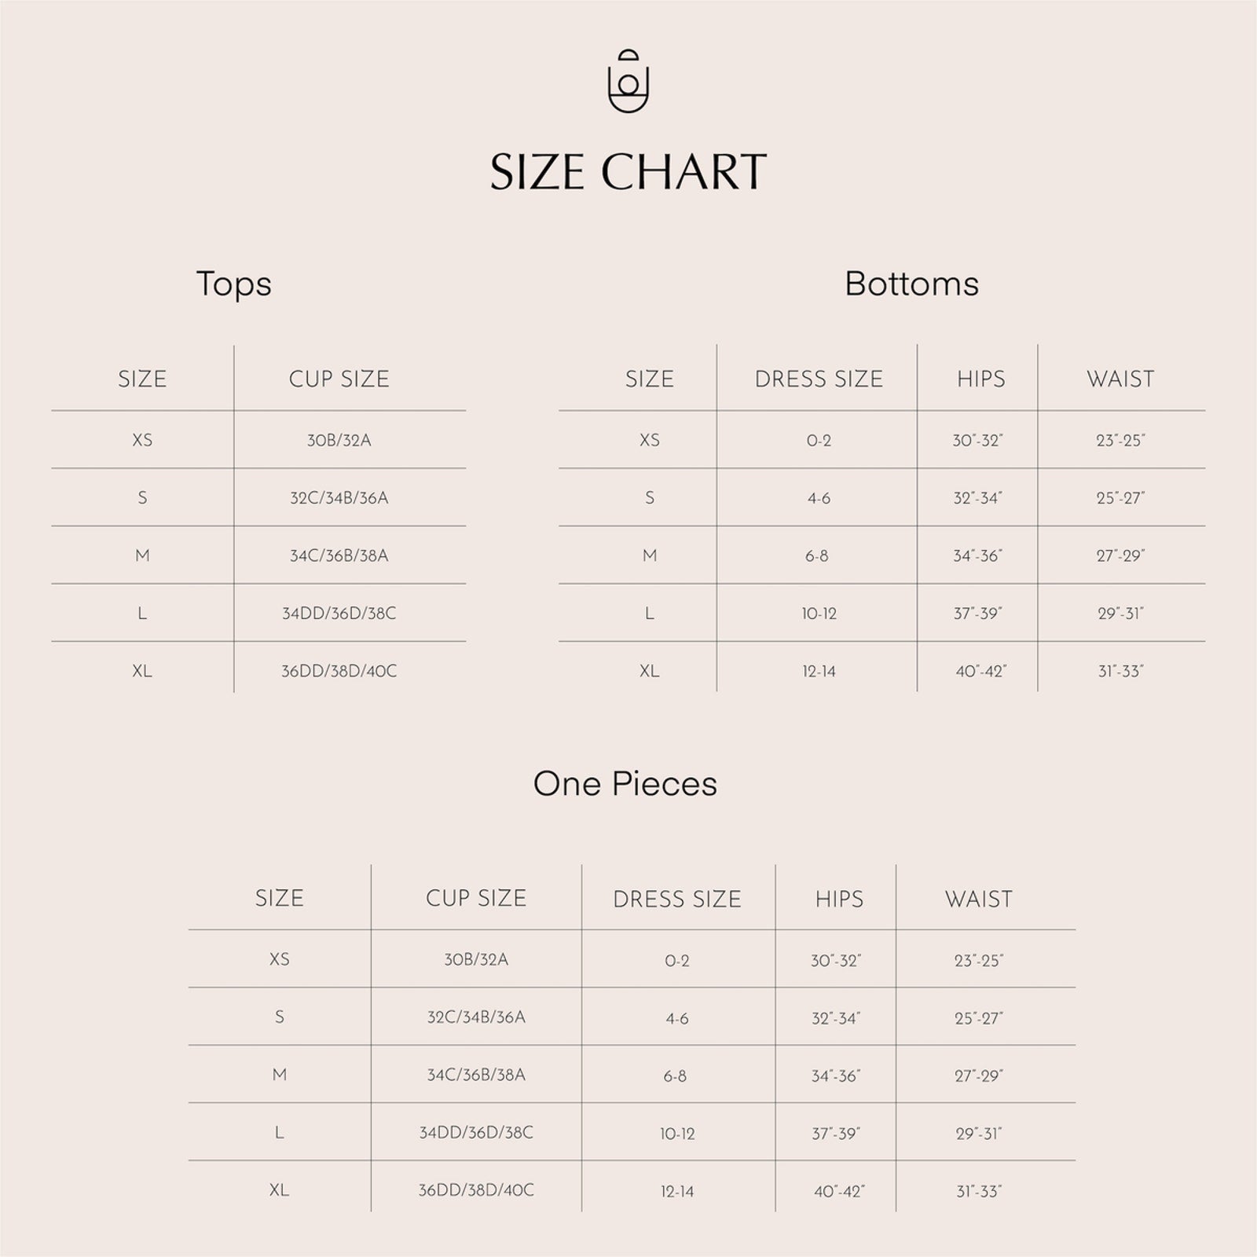Screen dimensions: 1257x1257
Task: Click dress size 12-14 in One Pieces
Action: pyautogui.click(x=677, y=1192)
